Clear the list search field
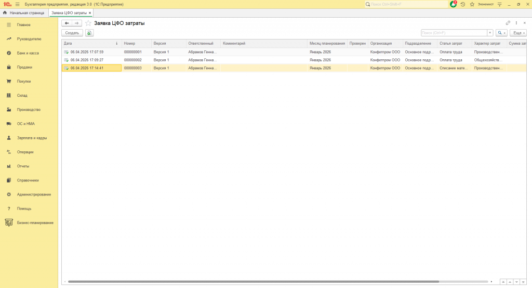 tap(490, 33)
